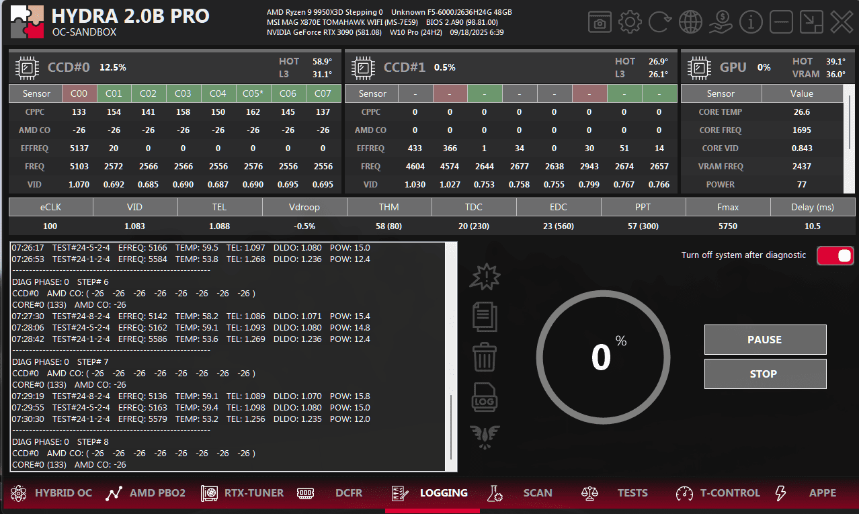This screenshot has width=859, height=514.
Task: Click the THM header cell
Action: coord(389,208)
